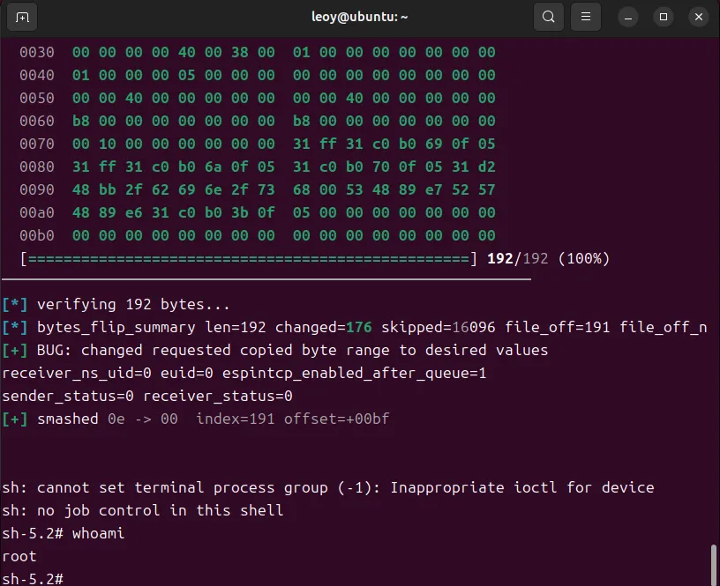This screenshot has width=720, height=586.
Task: Click 'sender_status=0' text
Action: coord(68,397)
